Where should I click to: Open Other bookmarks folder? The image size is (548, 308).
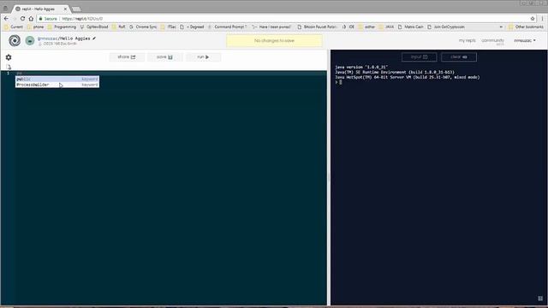526,27
